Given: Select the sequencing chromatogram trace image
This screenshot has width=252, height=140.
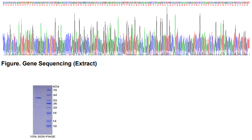Looking at the screenshot, I should 126,31.
